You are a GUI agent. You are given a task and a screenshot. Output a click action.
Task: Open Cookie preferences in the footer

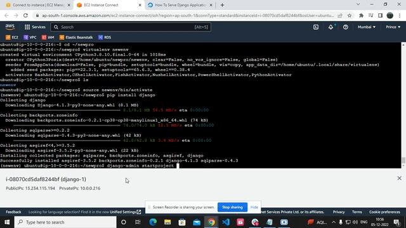point(384,212)
